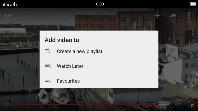Viewport: 198px width, 111px height.
Task: Tap the battery icon in status bar
Action: 193,4
